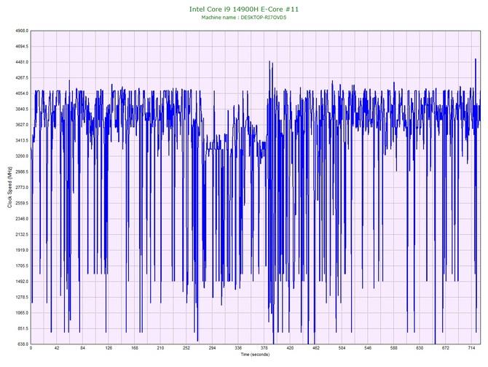The width and height of the screenshot is (488, 367).
Task: Pick the 462 seconds x-axis tick
Action: click(316, 348)
